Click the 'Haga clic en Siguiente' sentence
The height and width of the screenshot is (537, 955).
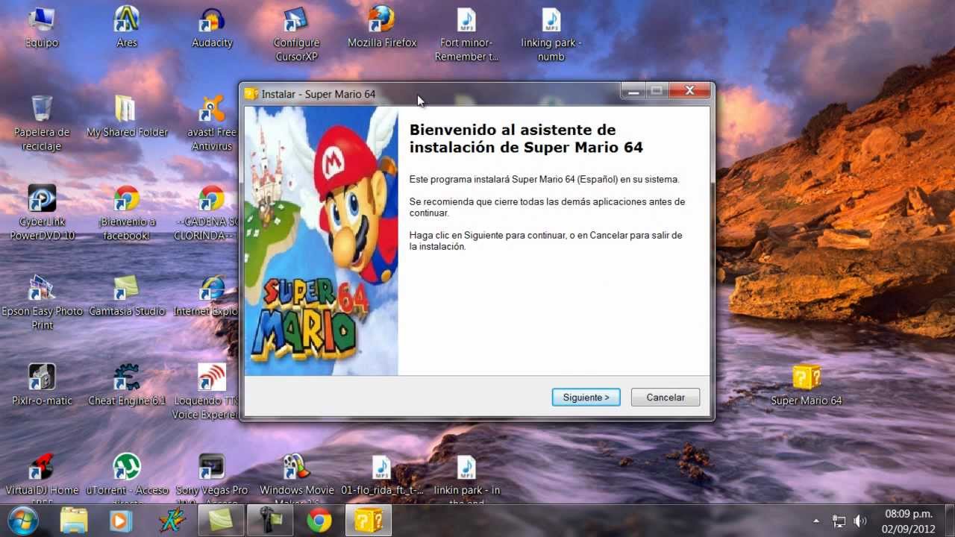(545, 241)
